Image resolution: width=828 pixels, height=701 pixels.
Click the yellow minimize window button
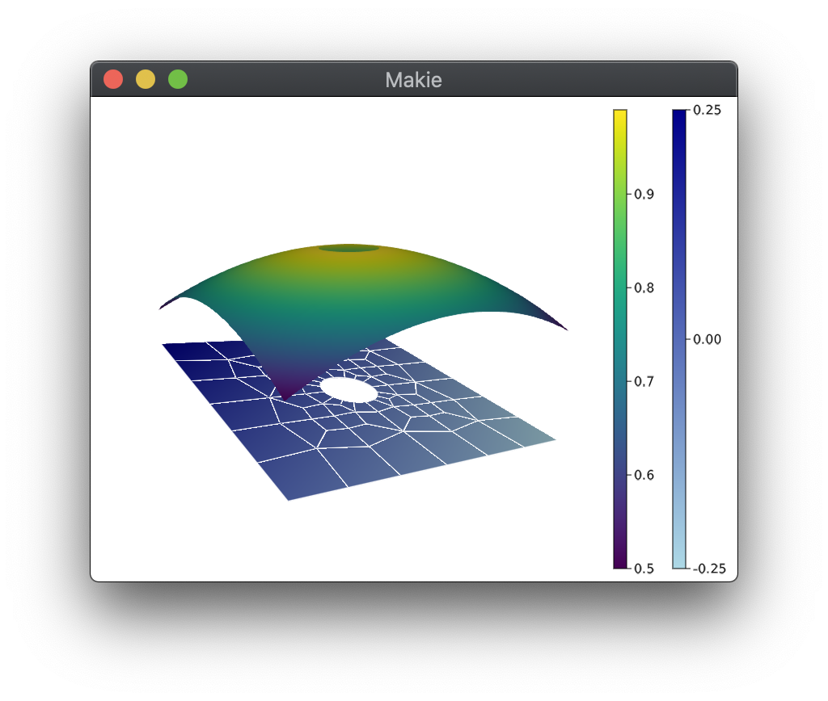146,80
